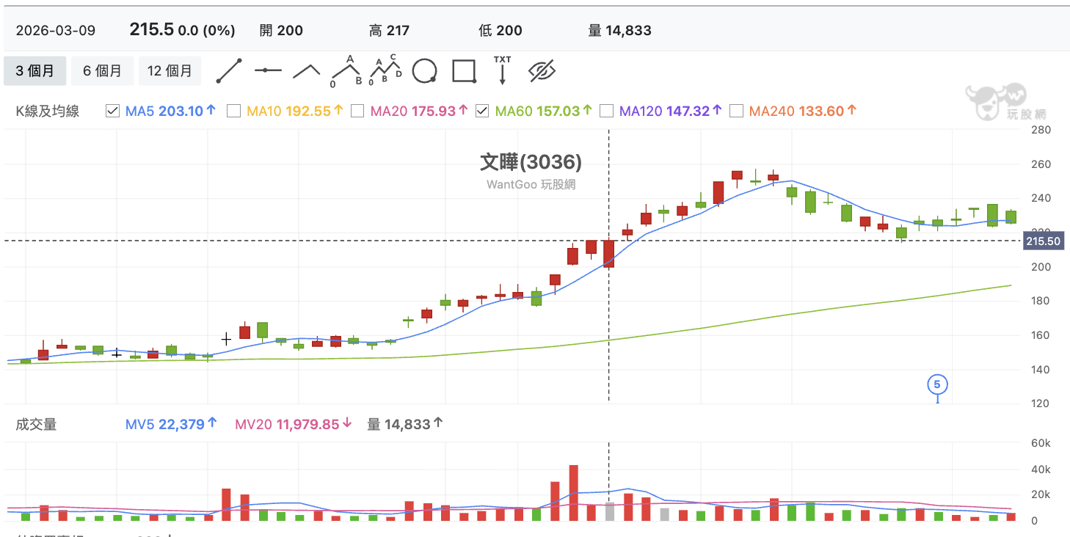Click the blue circled 5 event marker

pyautogui.click(x=937, y=384)
